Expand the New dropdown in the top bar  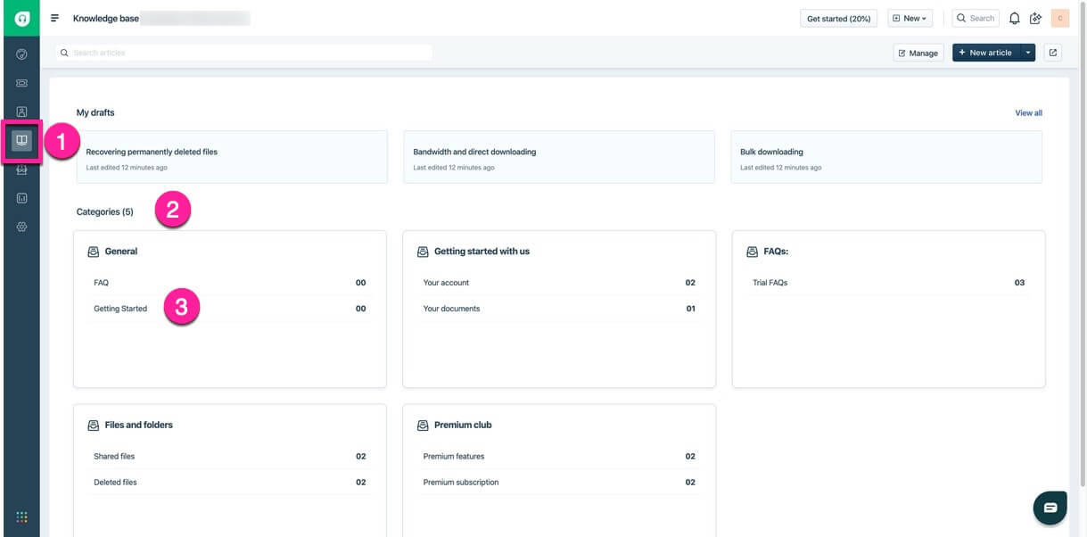pyautogui.click(x=910, y=18)
